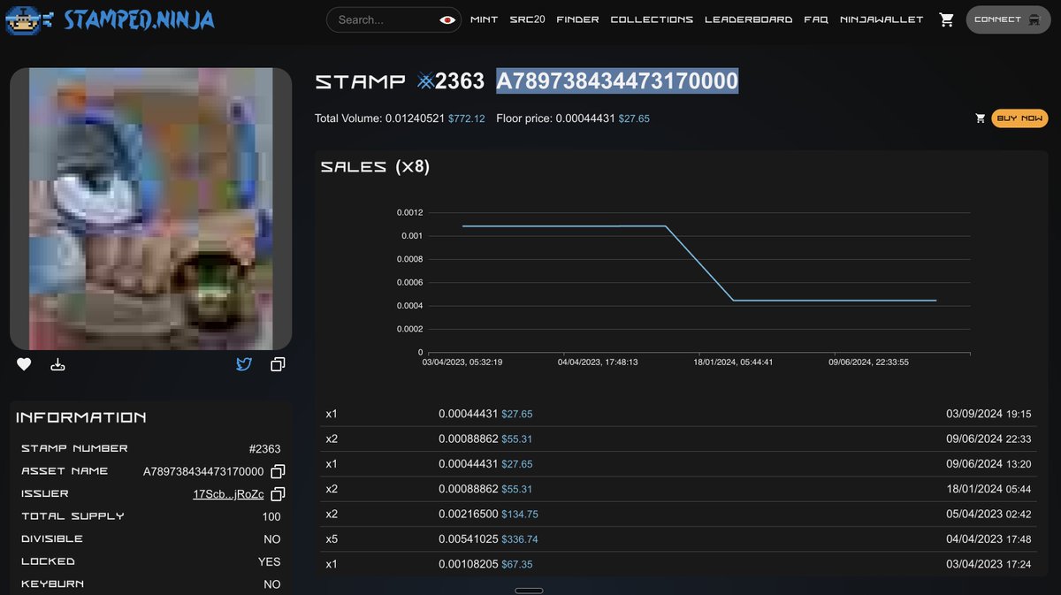Copy asset name A789738434473170000

coord(277,471)
